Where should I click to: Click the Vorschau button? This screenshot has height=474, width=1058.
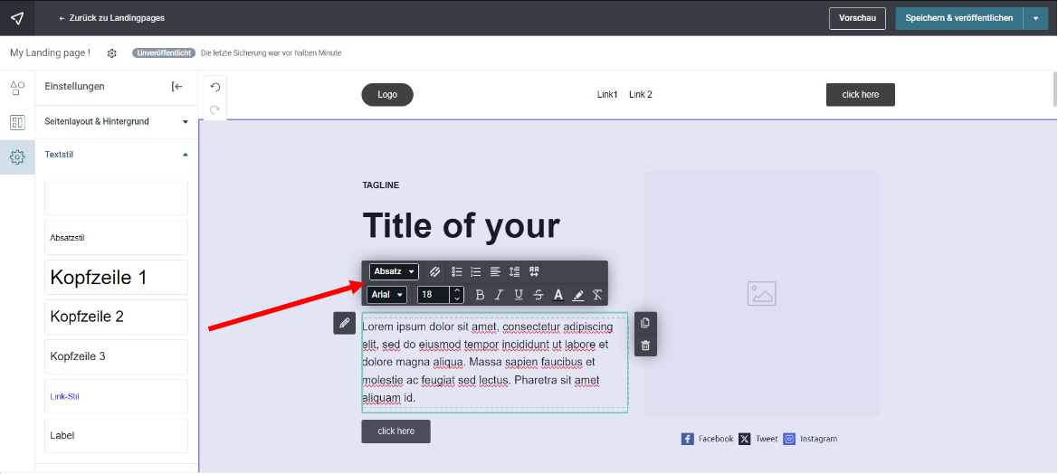tap(857, 18)
